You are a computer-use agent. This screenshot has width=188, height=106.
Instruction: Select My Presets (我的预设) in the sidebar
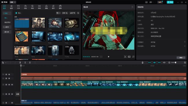click(x=8, y=22)
